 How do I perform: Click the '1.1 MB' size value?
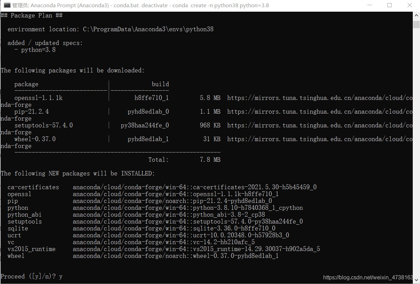coord(210,112)
